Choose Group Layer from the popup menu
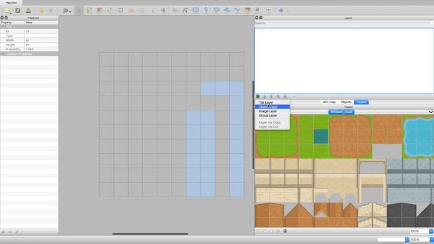 click(x=273, y=116)
